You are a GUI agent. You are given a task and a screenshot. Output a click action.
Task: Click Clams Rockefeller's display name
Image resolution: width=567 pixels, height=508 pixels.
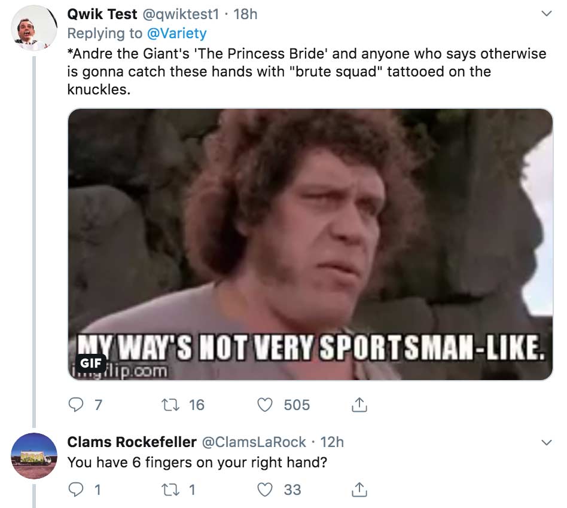(132, 442)
